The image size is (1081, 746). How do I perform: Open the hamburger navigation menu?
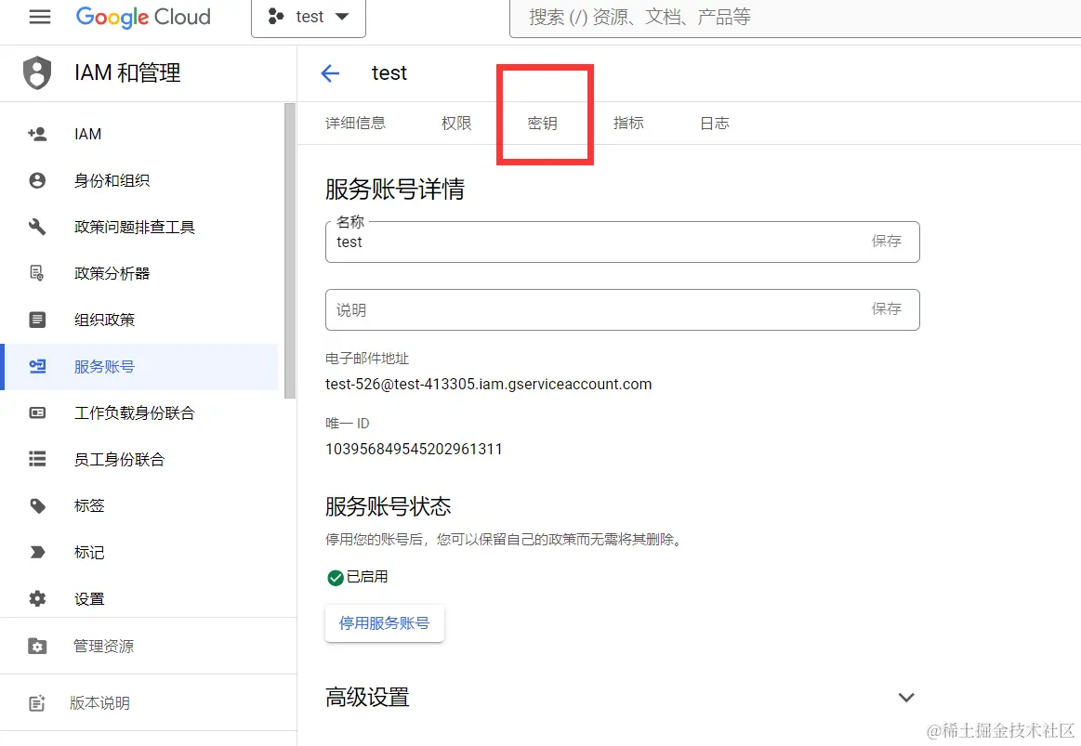tap(39, 17)
